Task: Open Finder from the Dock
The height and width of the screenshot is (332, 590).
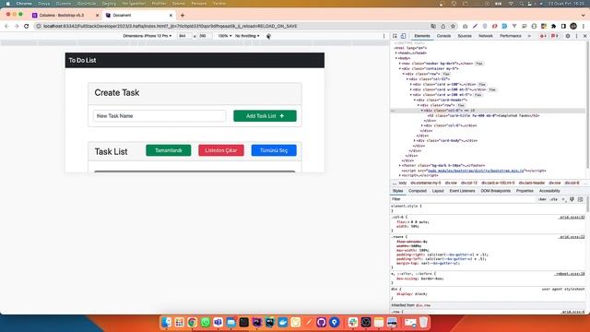Action: pos(166,322)
